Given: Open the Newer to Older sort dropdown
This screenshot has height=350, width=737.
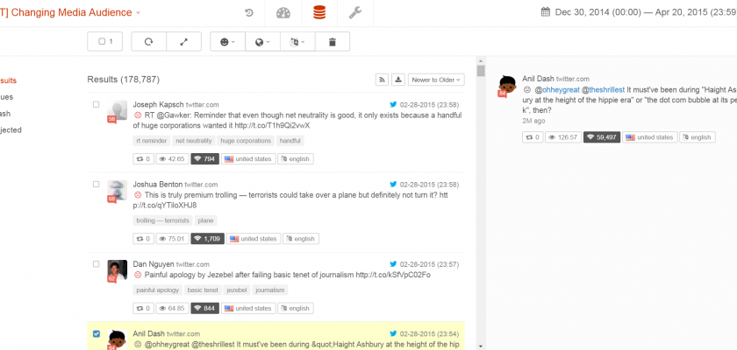Looking at the screenshot, I should click(x=436, y=80).
